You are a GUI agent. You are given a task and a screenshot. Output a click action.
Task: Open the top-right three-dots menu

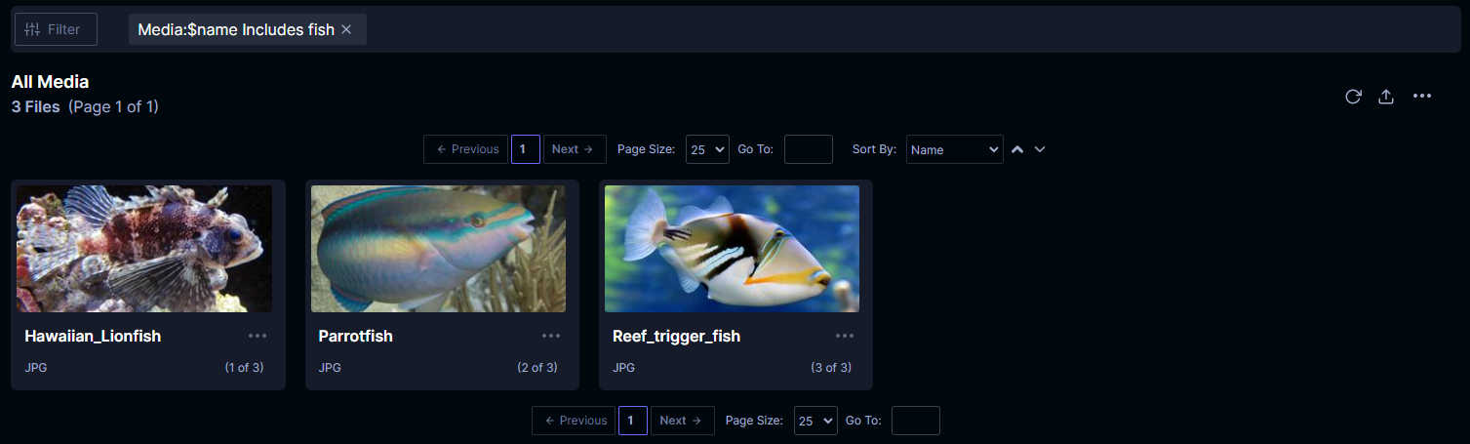[1422, 96]
